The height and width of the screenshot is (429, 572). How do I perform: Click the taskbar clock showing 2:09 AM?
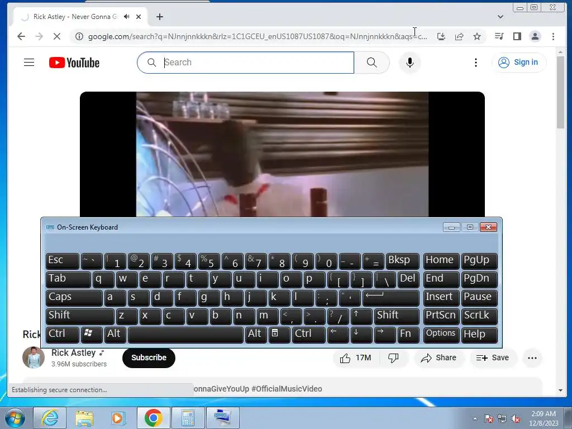point(544,418)
